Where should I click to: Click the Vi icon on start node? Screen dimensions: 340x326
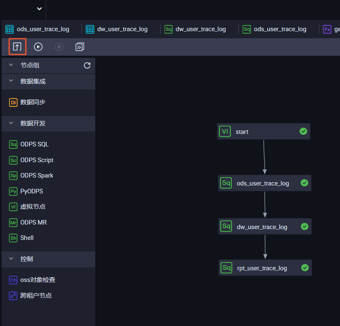225,131
